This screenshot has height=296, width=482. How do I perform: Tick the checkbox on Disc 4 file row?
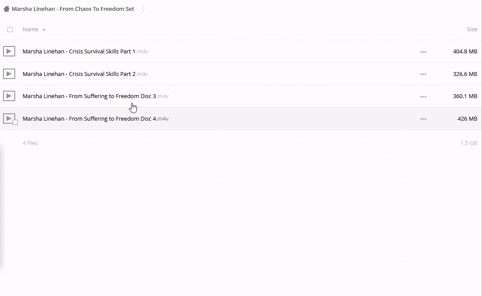(x=15, y=122)
